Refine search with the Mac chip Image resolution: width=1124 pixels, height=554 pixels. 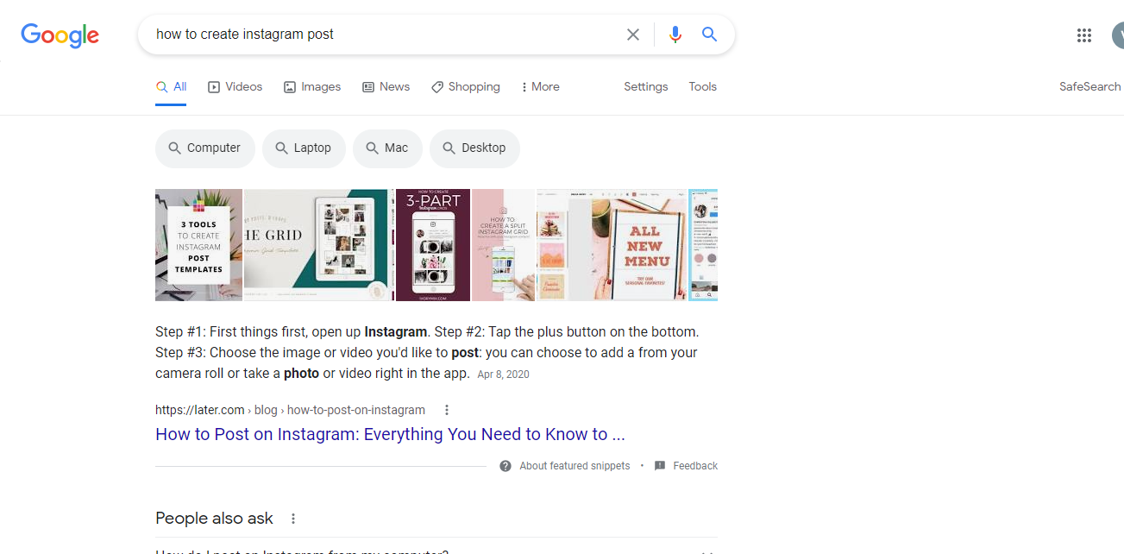point(387,148)
